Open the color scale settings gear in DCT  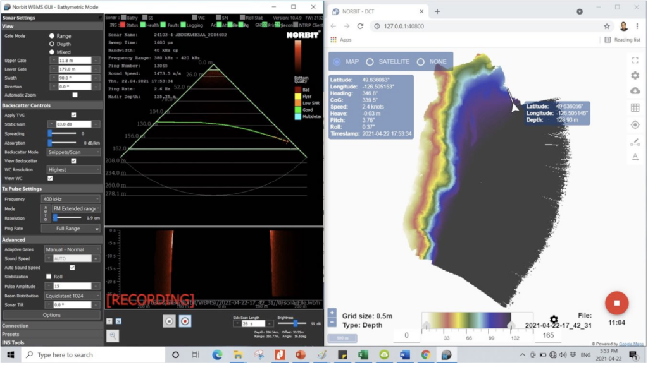coord(554,319)
